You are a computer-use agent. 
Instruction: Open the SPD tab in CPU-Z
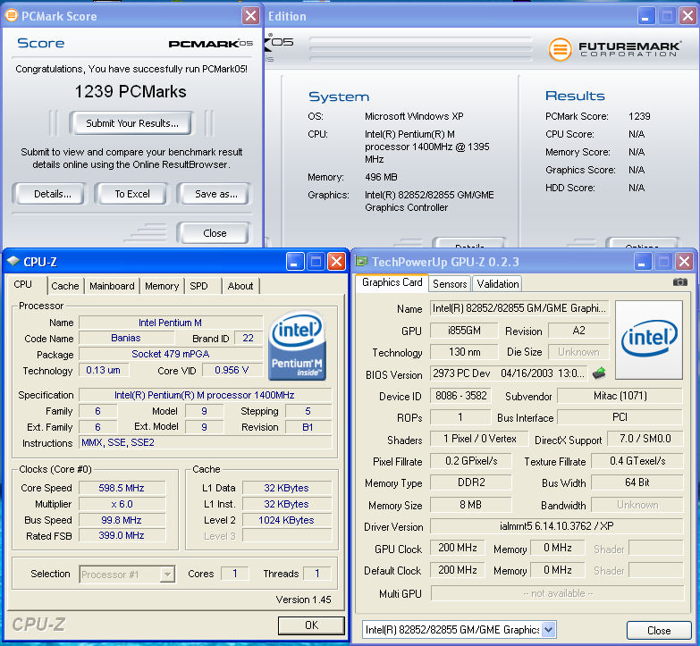pos(198,286)
